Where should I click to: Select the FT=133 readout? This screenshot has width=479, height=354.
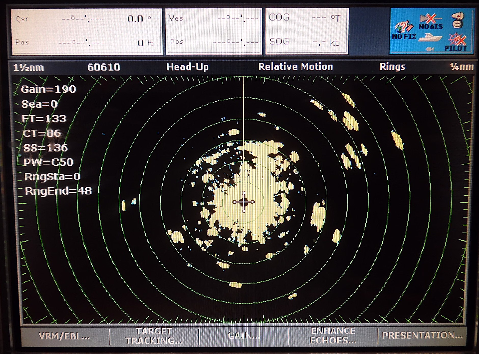coord(44,119)
